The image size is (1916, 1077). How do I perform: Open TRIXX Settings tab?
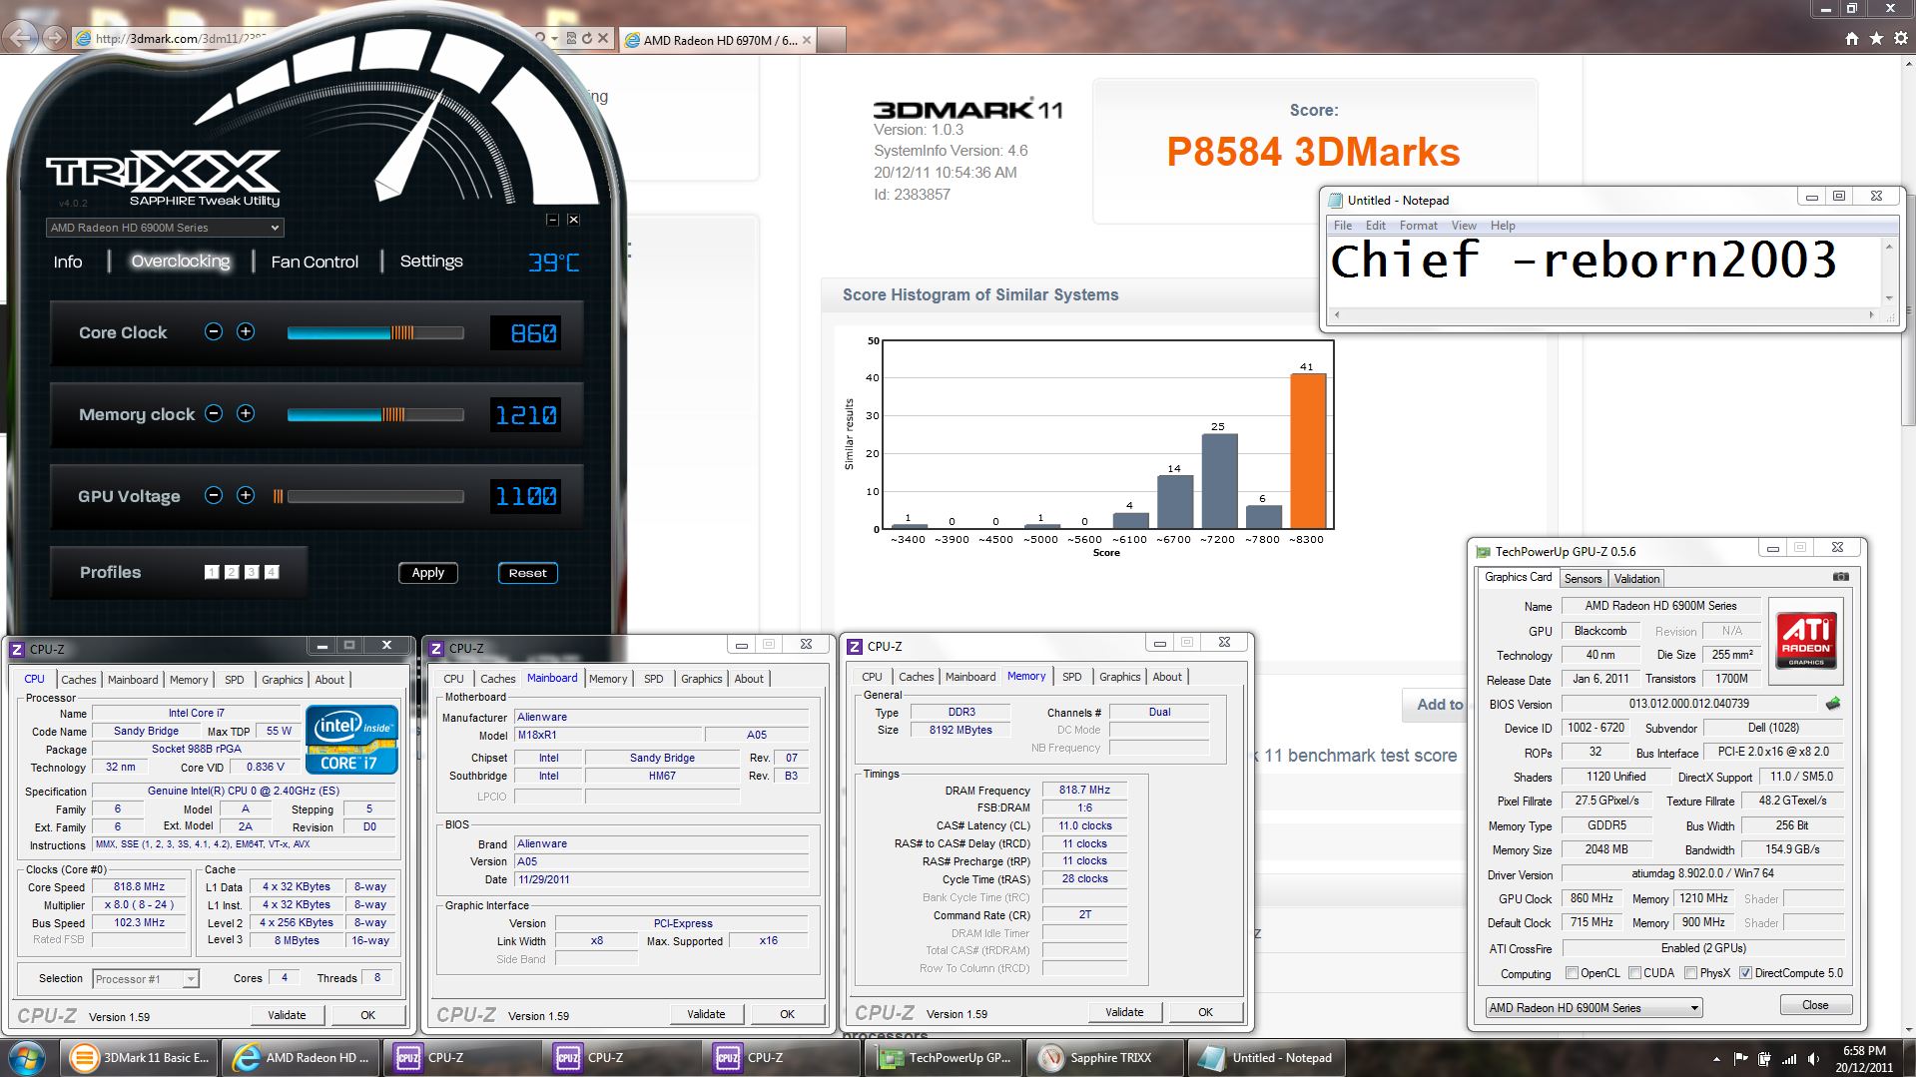[x=431, y=262]
